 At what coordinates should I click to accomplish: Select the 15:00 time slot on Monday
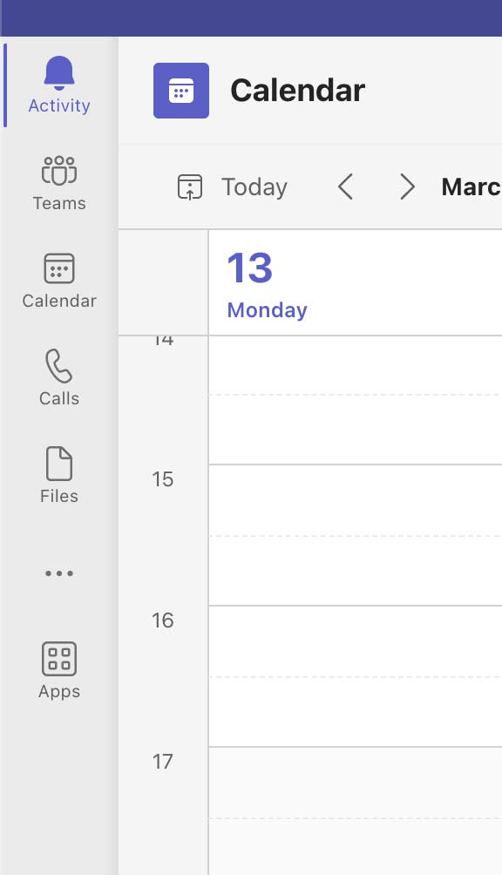[356, 500]
